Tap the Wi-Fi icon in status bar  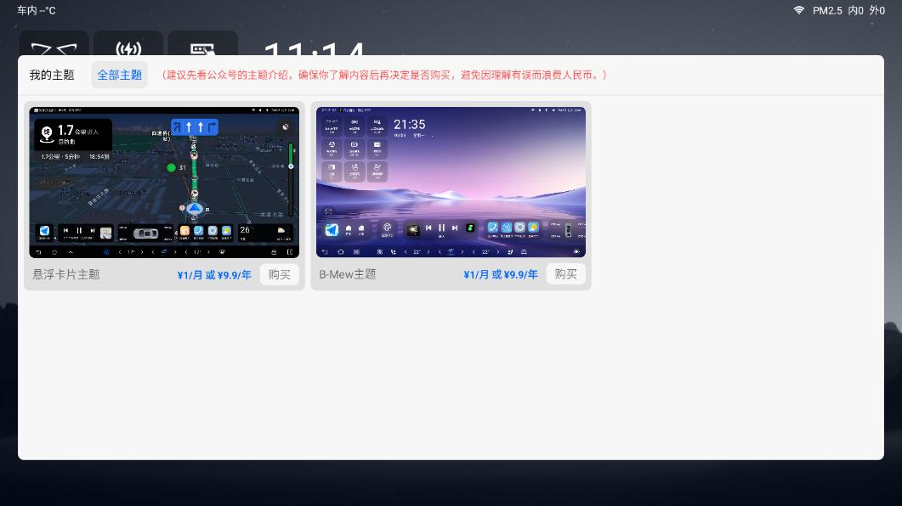[798, 10]
